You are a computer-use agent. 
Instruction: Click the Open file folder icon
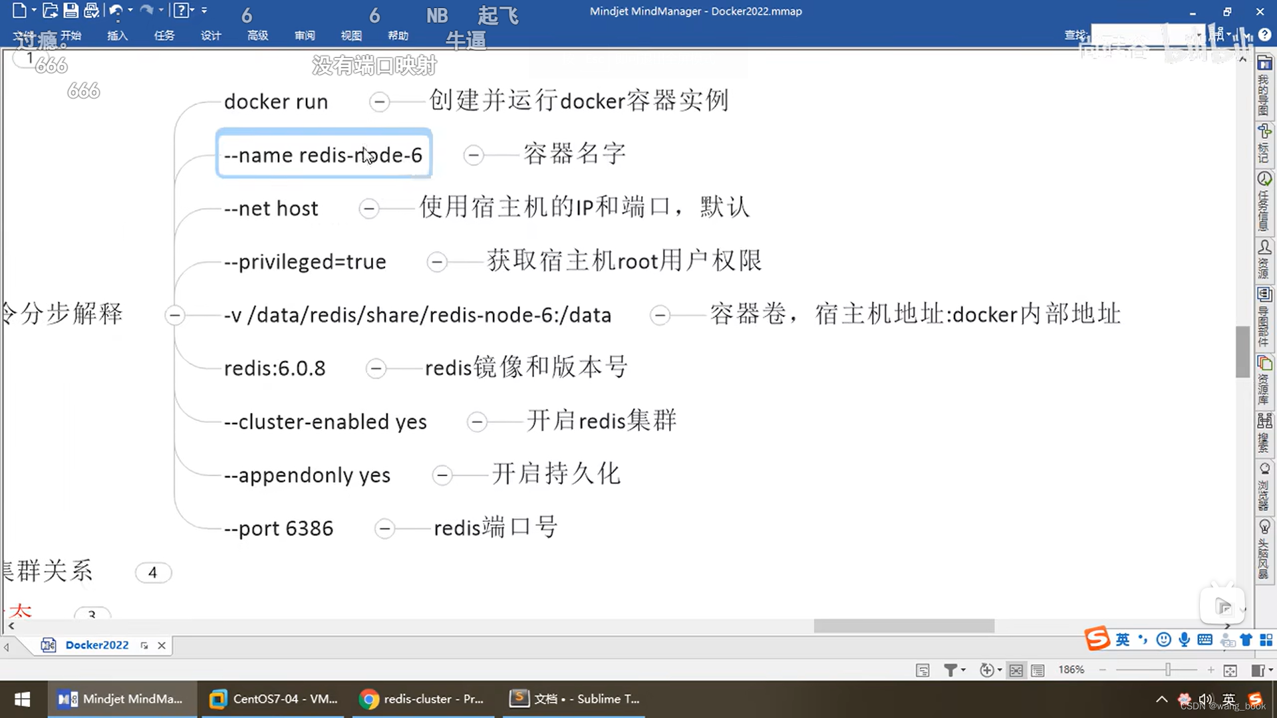click(49, 11)
